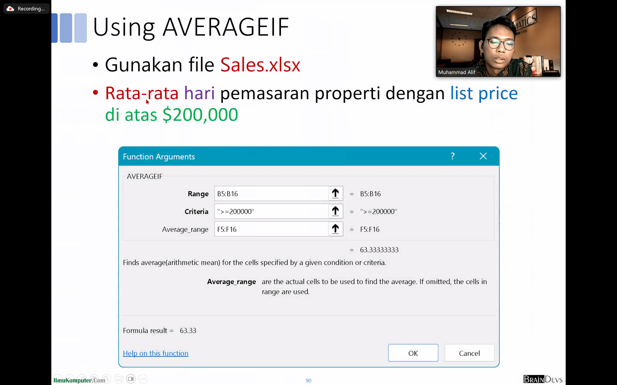
Task: Click the zoom magnifier icon in slideshow toolbar
Action: coord(106,379)
